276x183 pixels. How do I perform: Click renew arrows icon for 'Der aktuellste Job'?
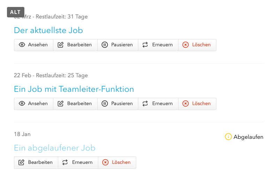(x=145, y=45)
